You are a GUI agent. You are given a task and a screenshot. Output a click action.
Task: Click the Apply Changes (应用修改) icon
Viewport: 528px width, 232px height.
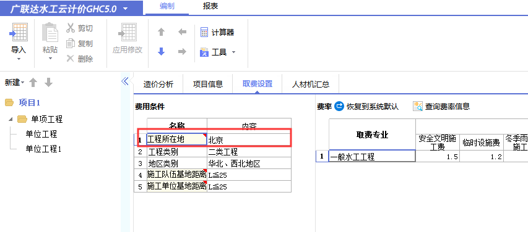pos(128,32)
